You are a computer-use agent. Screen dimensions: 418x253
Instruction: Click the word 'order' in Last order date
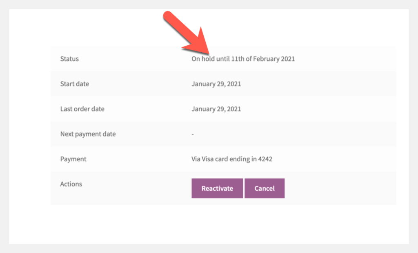(x=82, y=109)
